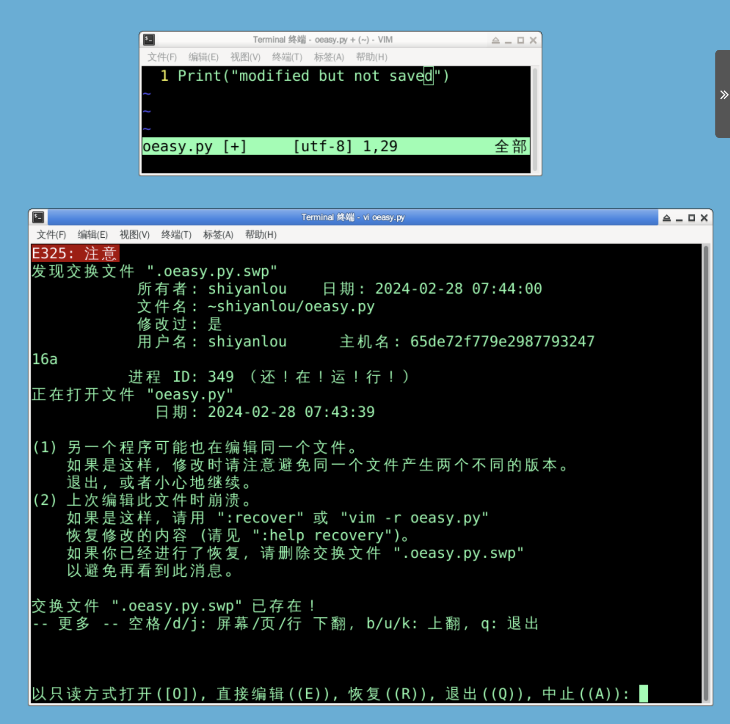Open 编辑(E) menu in VIM window
The image size is (730, 724).
204,57
